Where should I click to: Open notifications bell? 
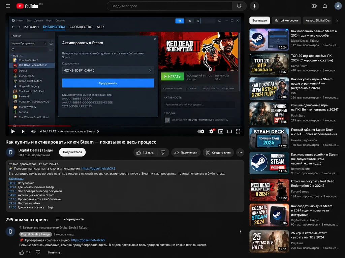(325, 6)
